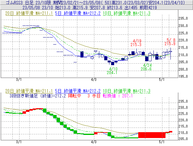
Task: Click upper chart x-axis date '4/3'
Action: pyautogui.click(x=94, y=80)
